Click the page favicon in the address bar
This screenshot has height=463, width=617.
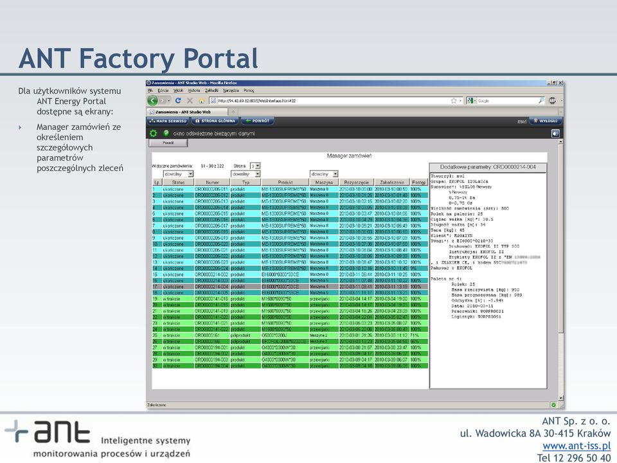[x=213, y=101]
